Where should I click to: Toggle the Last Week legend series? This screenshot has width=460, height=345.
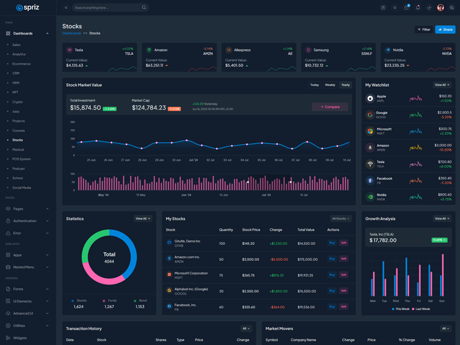(421, 309)
